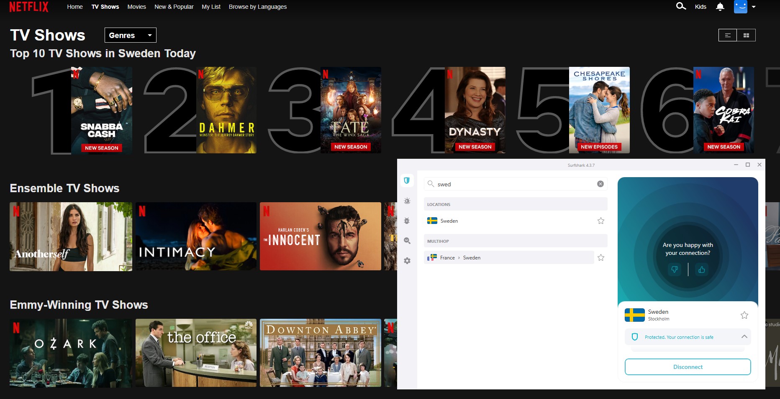The image size is (780, 399).
Task: Open Surfshark VPN shield tab
Action: [406, 180]
